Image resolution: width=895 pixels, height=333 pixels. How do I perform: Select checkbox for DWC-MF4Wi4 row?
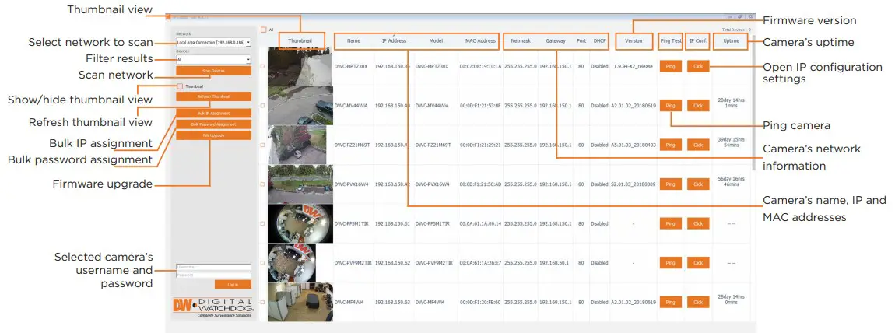(262, 302)
